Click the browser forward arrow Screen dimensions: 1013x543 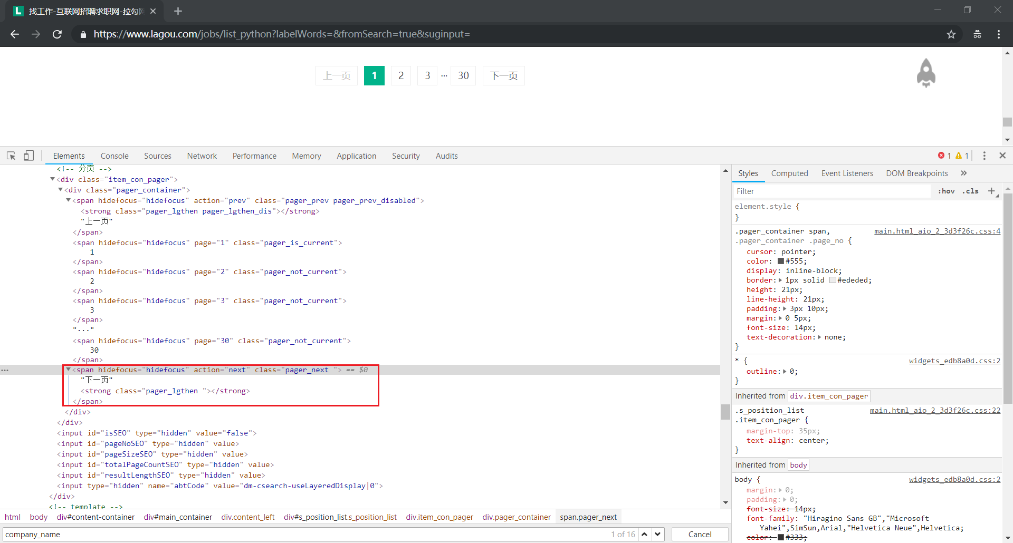coord(36,34)
